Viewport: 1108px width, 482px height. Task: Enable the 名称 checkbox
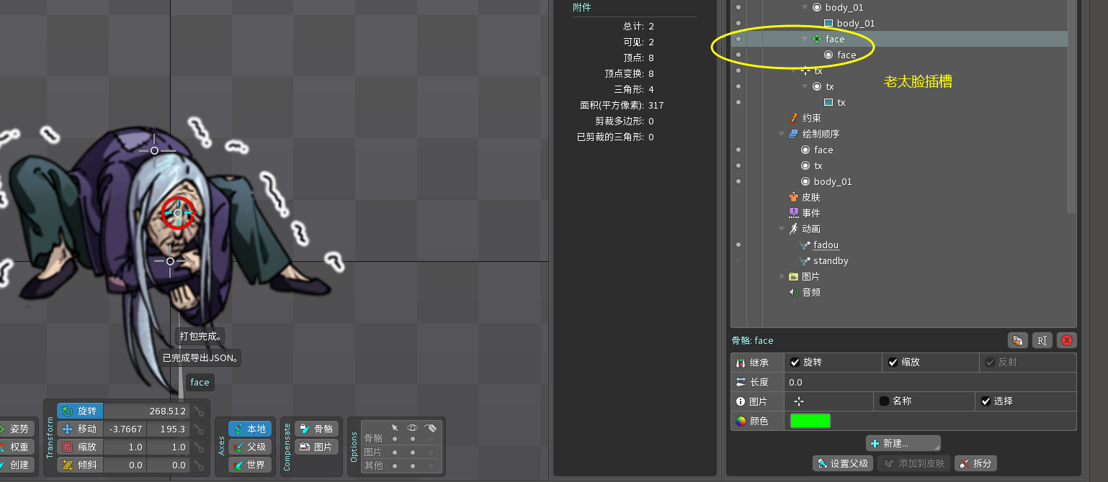884,401
